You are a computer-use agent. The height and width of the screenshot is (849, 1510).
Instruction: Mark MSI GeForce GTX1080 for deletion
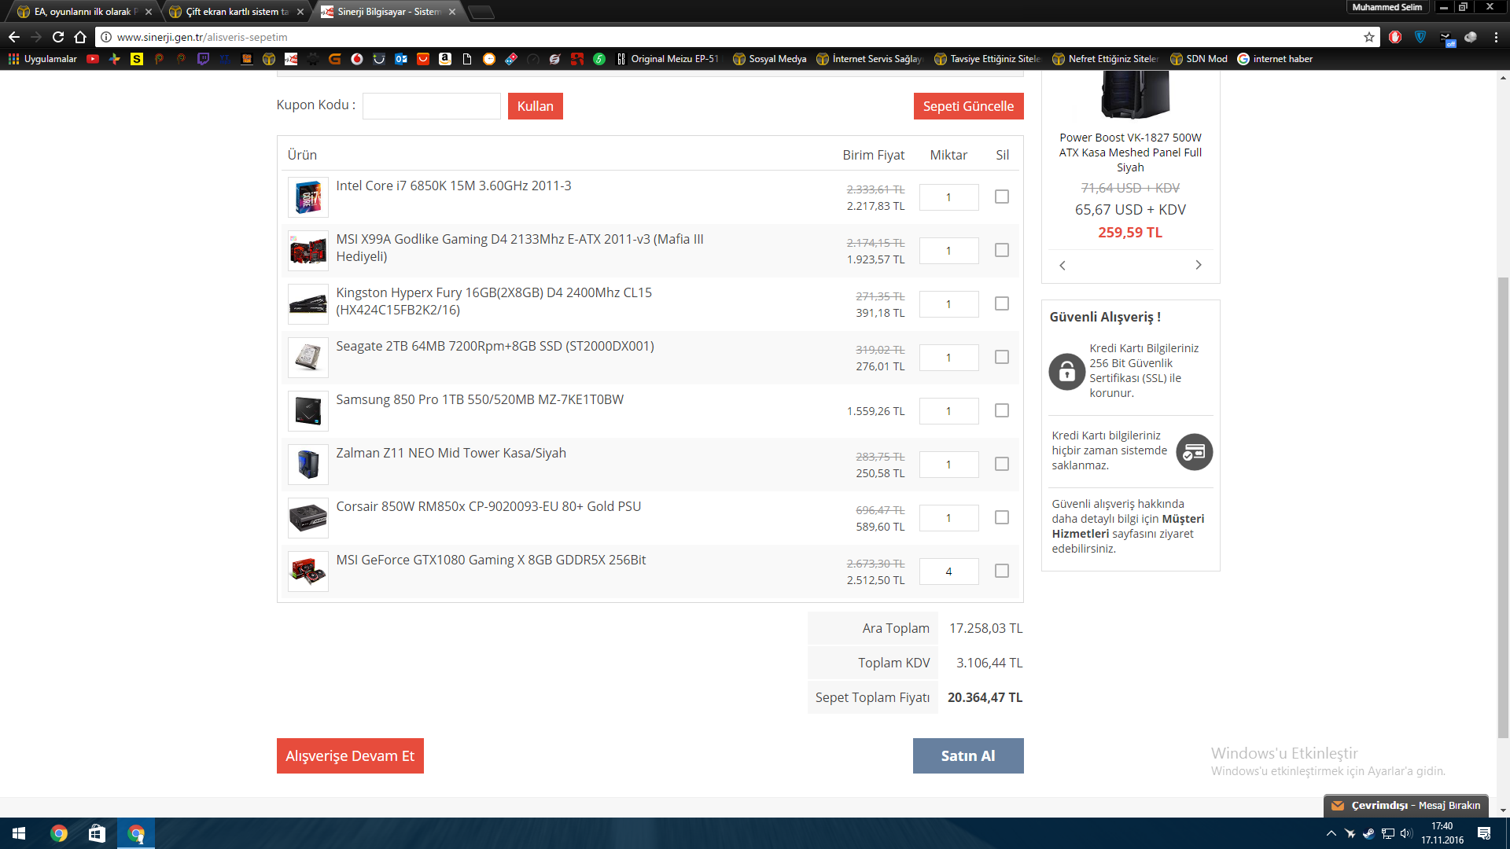(x=1001, y=571)
